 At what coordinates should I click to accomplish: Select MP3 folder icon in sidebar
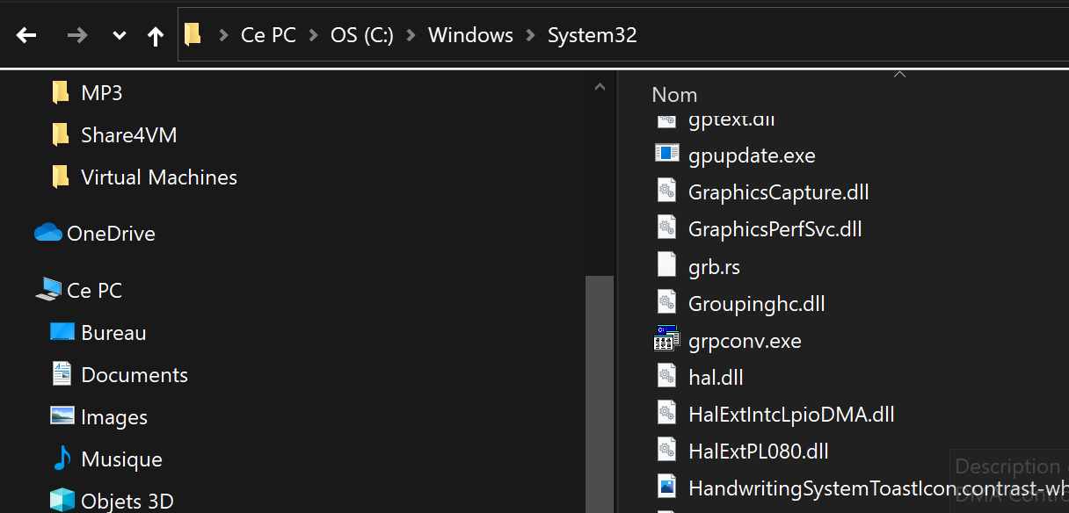(60, 91)
